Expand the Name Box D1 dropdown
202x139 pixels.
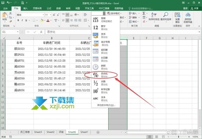pyautogui.click(x=18, y=32)
